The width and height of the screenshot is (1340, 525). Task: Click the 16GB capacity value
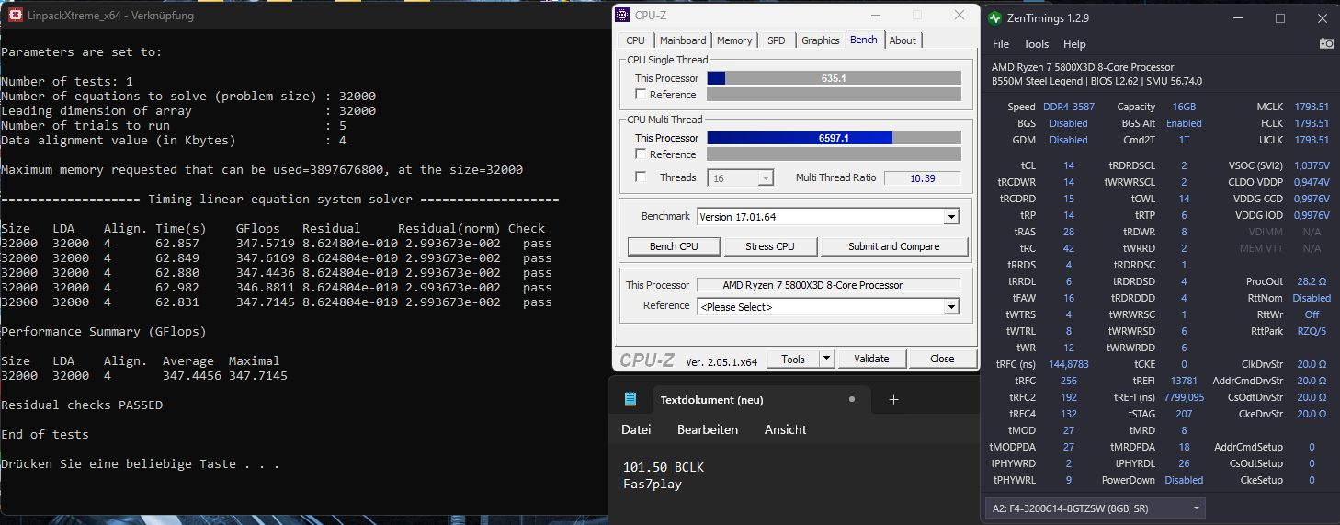point(1184,107)
